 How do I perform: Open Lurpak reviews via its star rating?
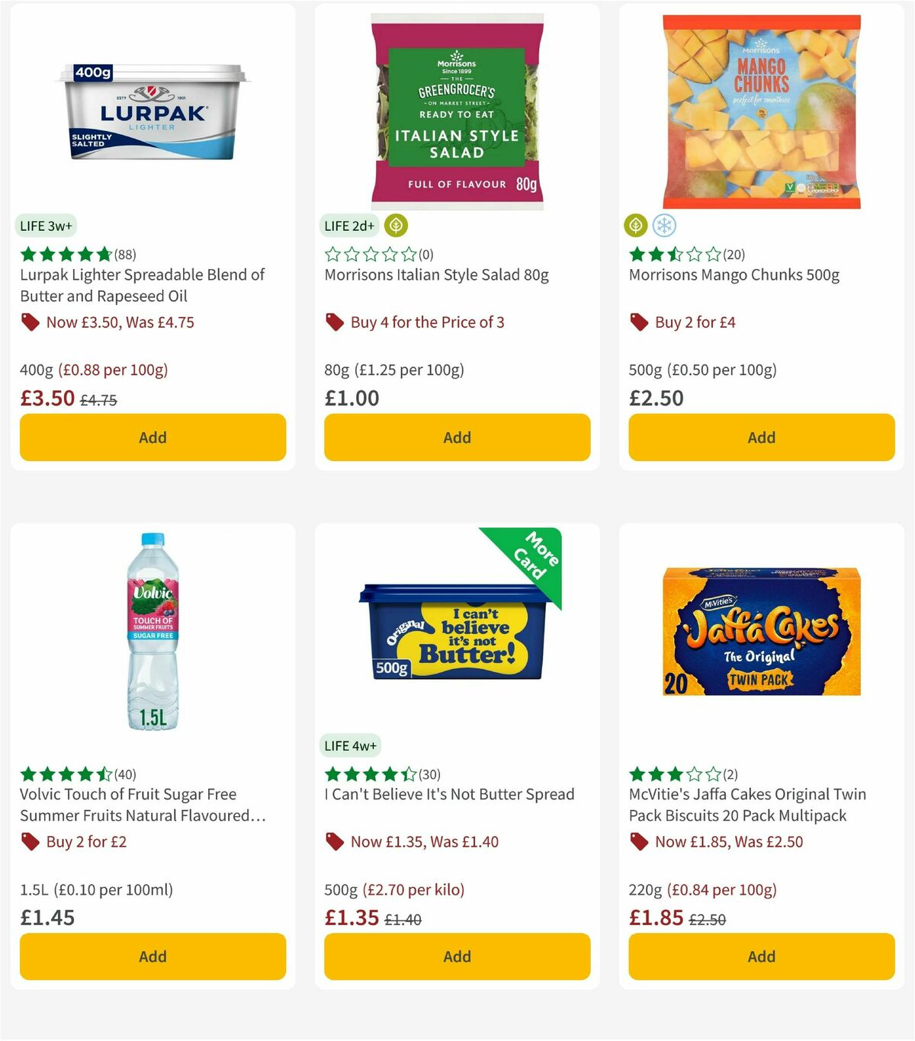(64, 254)
